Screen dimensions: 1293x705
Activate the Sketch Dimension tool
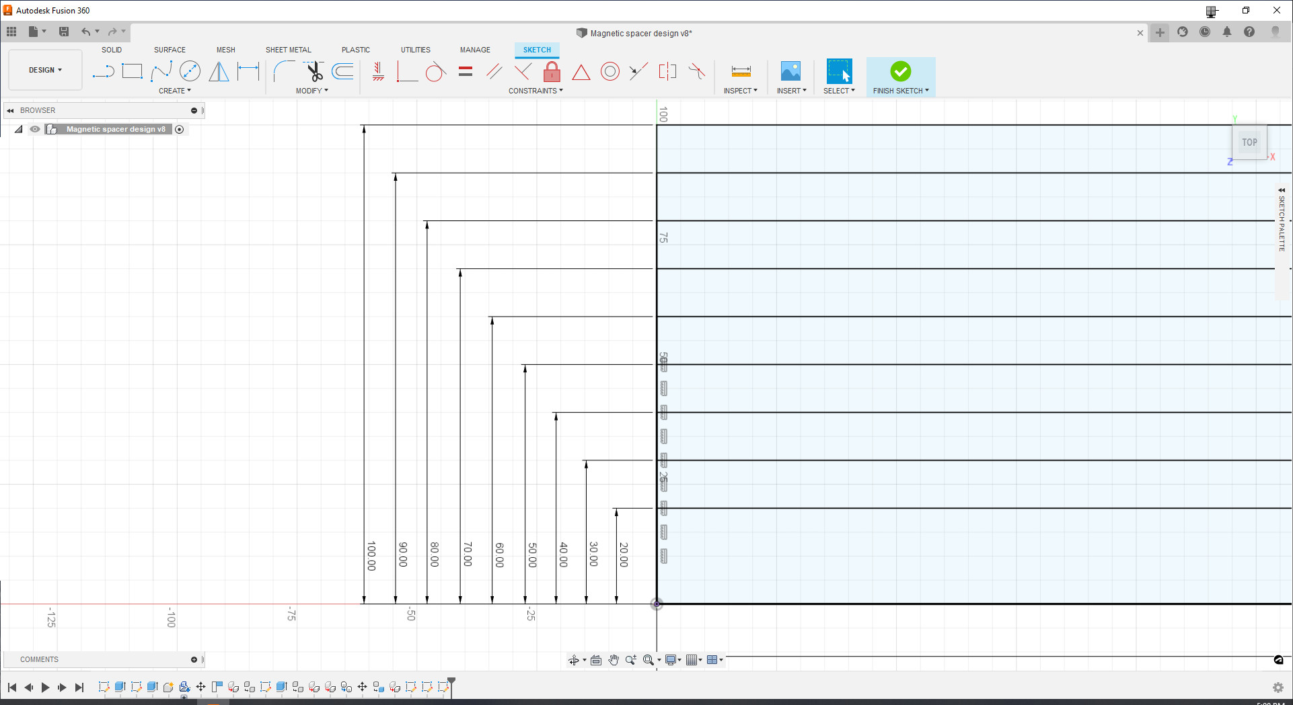pyautogui.click(x=248, y=71)
